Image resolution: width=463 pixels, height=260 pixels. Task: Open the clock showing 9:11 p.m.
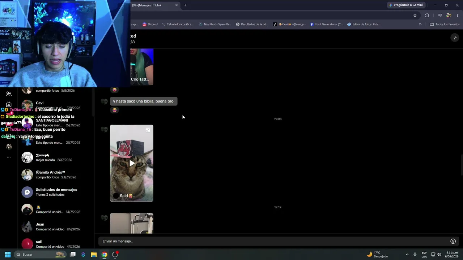coord(452,255)
